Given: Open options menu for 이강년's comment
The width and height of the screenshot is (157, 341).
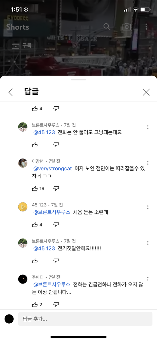Looking at the screenshot, I should tap(148, 163).
